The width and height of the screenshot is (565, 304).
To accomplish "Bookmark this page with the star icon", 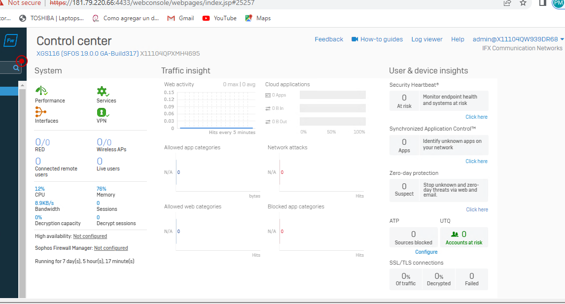I will 523,3.
